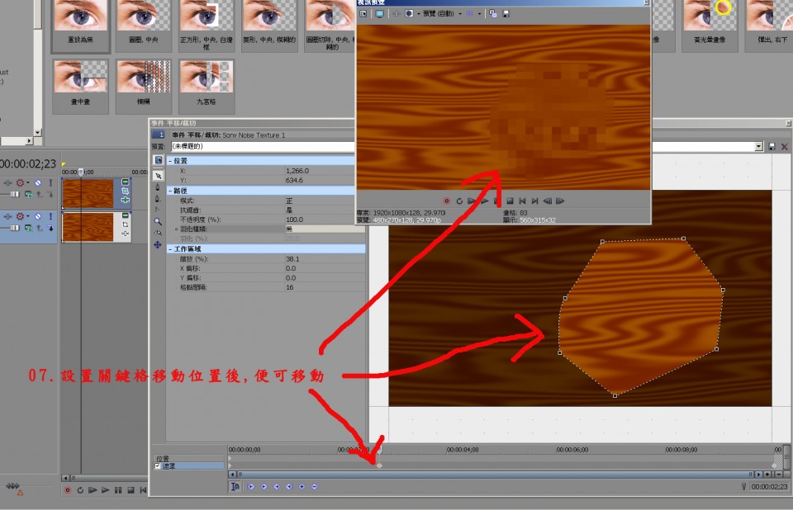Mute the second video track

[38, 216]
